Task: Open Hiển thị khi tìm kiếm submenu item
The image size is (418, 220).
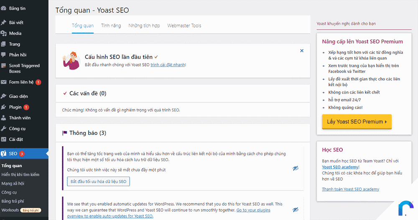Action: pos(20,174)
